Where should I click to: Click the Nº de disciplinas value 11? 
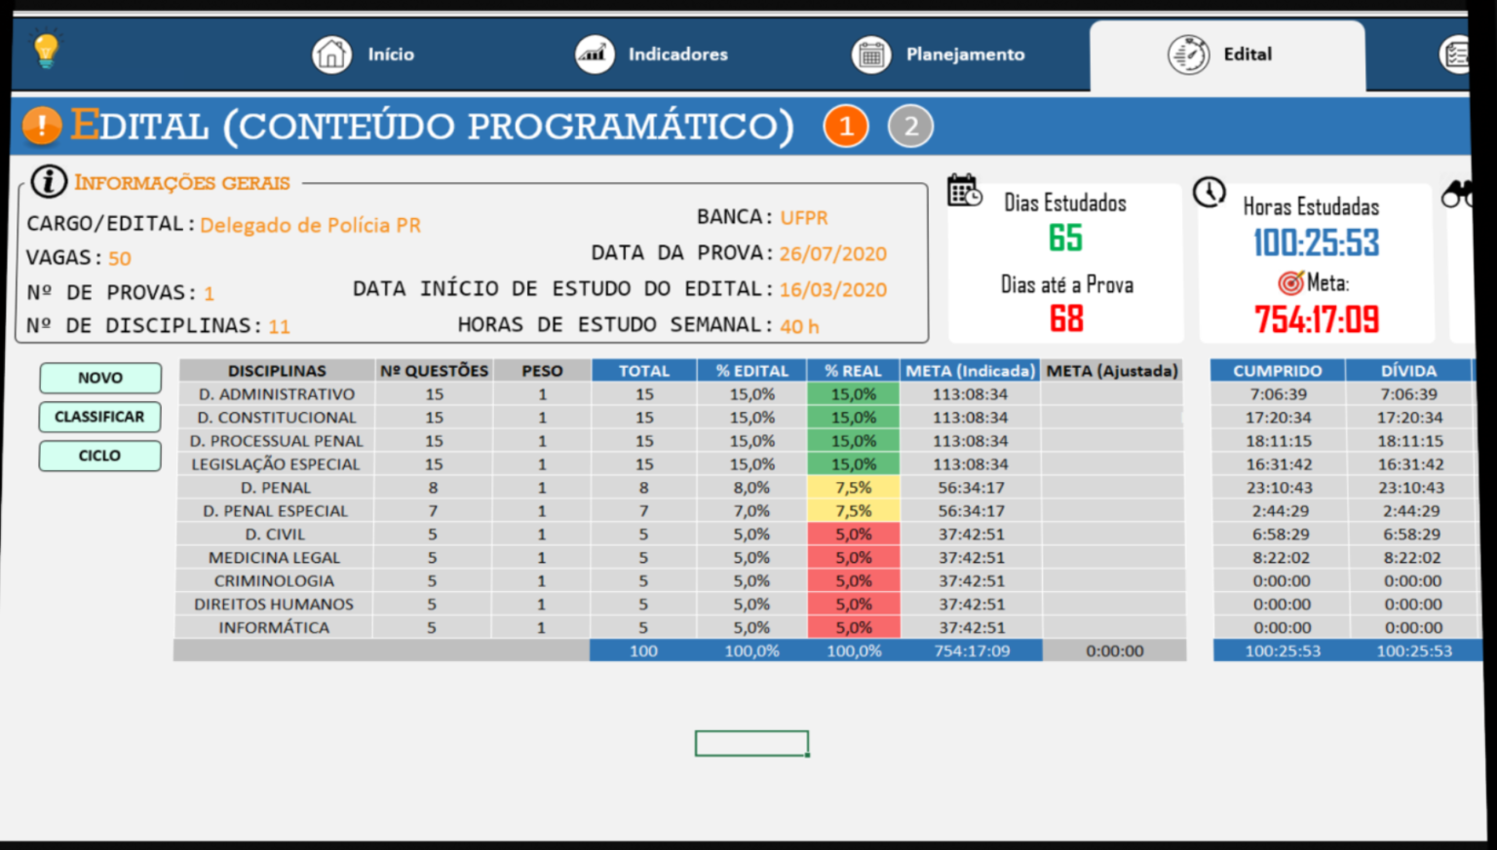(280, 327)
